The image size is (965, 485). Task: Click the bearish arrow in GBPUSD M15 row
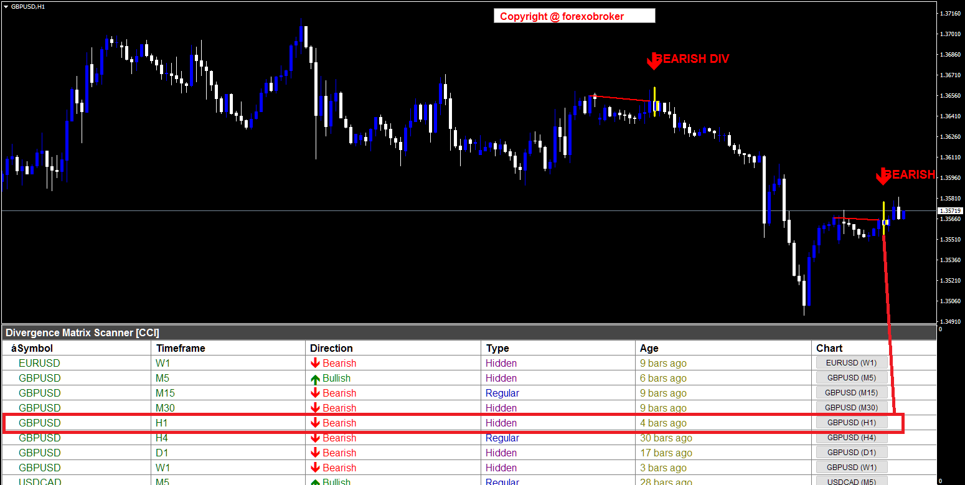[x=315, y=393]
